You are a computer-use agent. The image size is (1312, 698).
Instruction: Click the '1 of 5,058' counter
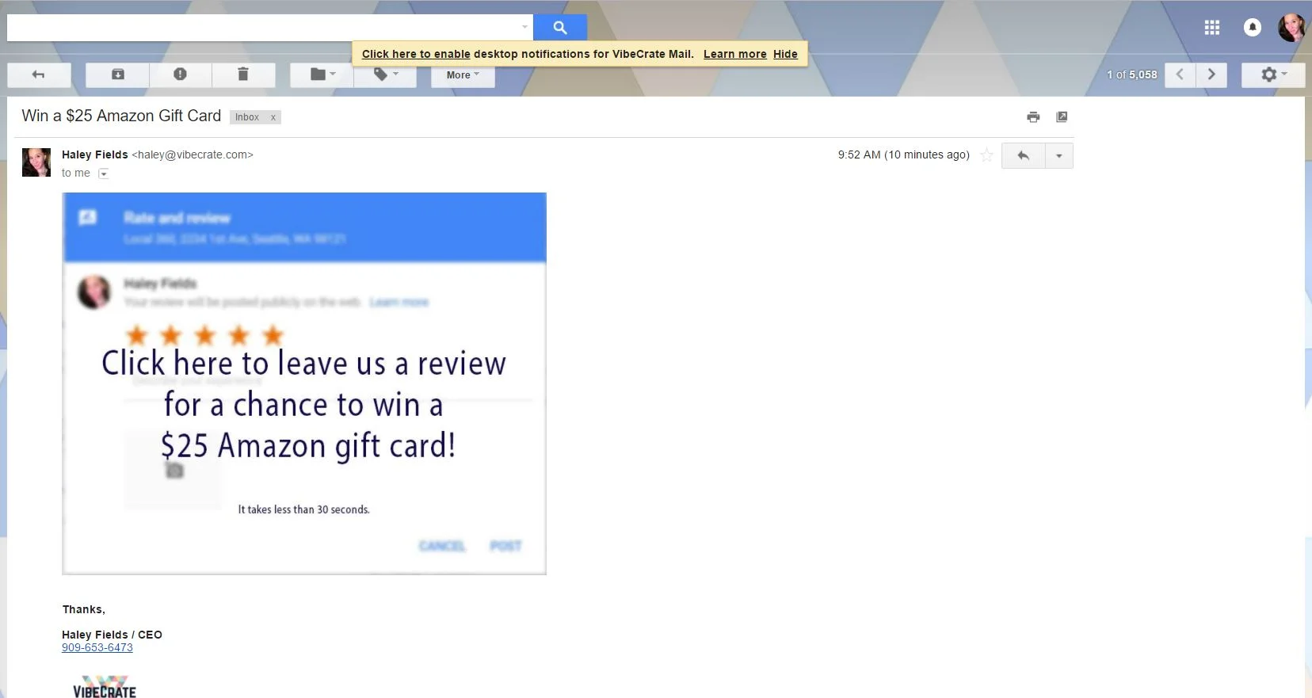[x=1131, y=74]
